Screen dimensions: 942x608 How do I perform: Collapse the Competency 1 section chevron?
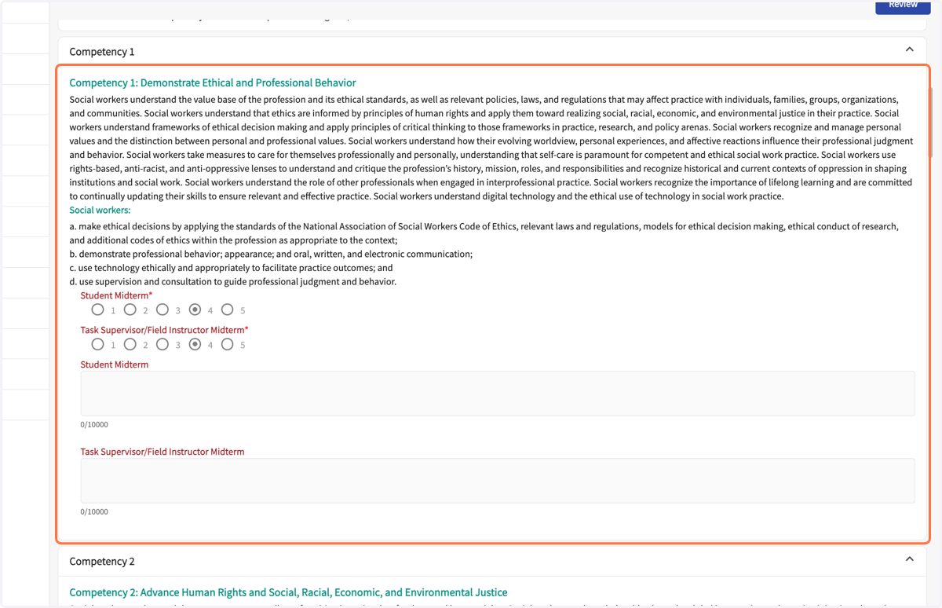(909, 49)
